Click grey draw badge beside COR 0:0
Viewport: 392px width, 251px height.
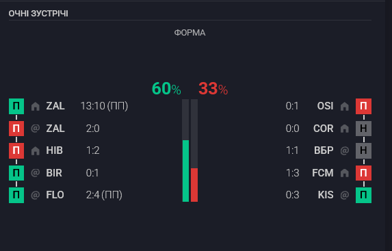(x=363, y=129)
